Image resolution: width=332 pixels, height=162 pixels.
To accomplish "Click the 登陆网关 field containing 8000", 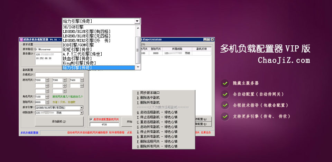I will pos(40,102).
